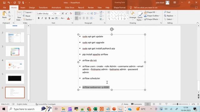
Task: Undo the last action
Action: coord(9,2)
